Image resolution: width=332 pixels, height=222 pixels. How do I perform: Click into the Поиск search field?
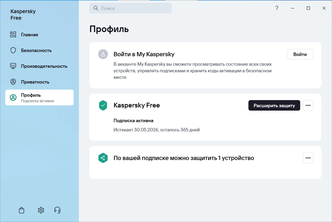[130, 8]
